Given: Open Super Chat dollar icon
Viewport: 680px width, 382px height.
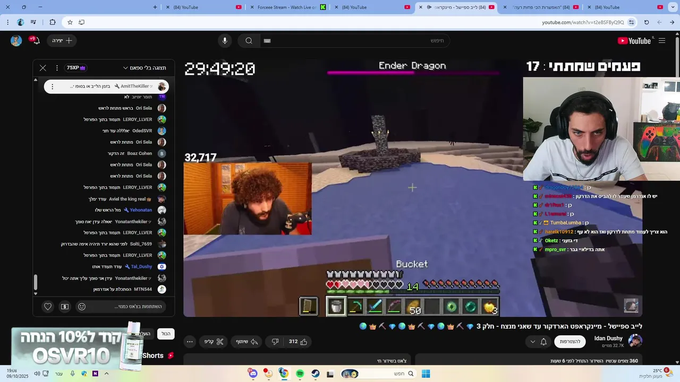Looking at the screenshot, I should coord(65,306).
